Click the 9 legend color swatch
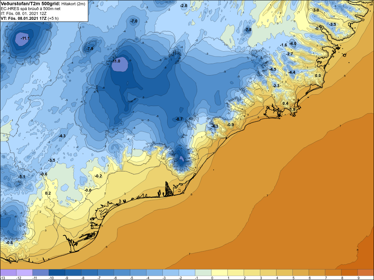Screen dimensions: 374x280 pos(365,273)
